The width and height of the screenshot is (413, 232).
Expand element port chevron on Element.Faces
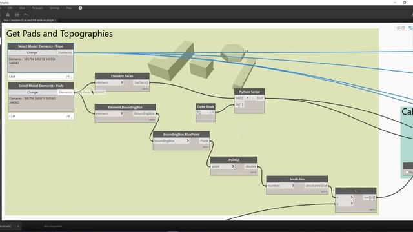pos(122,82)
